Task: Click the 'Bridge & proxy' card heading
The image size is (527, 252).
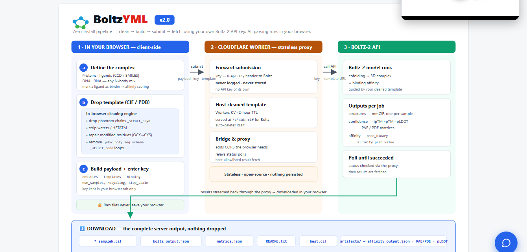Action: [233, 139]
